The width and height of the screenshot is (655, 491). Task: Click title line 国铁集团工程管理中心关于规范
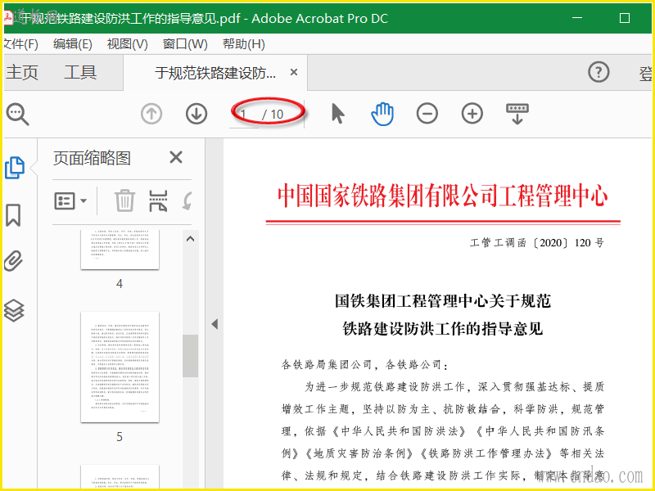tap(443, 300)
